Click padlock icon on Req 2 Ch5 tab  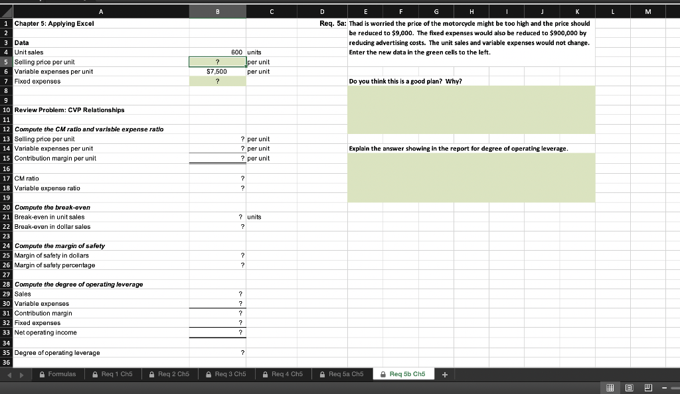coord(151,373)
